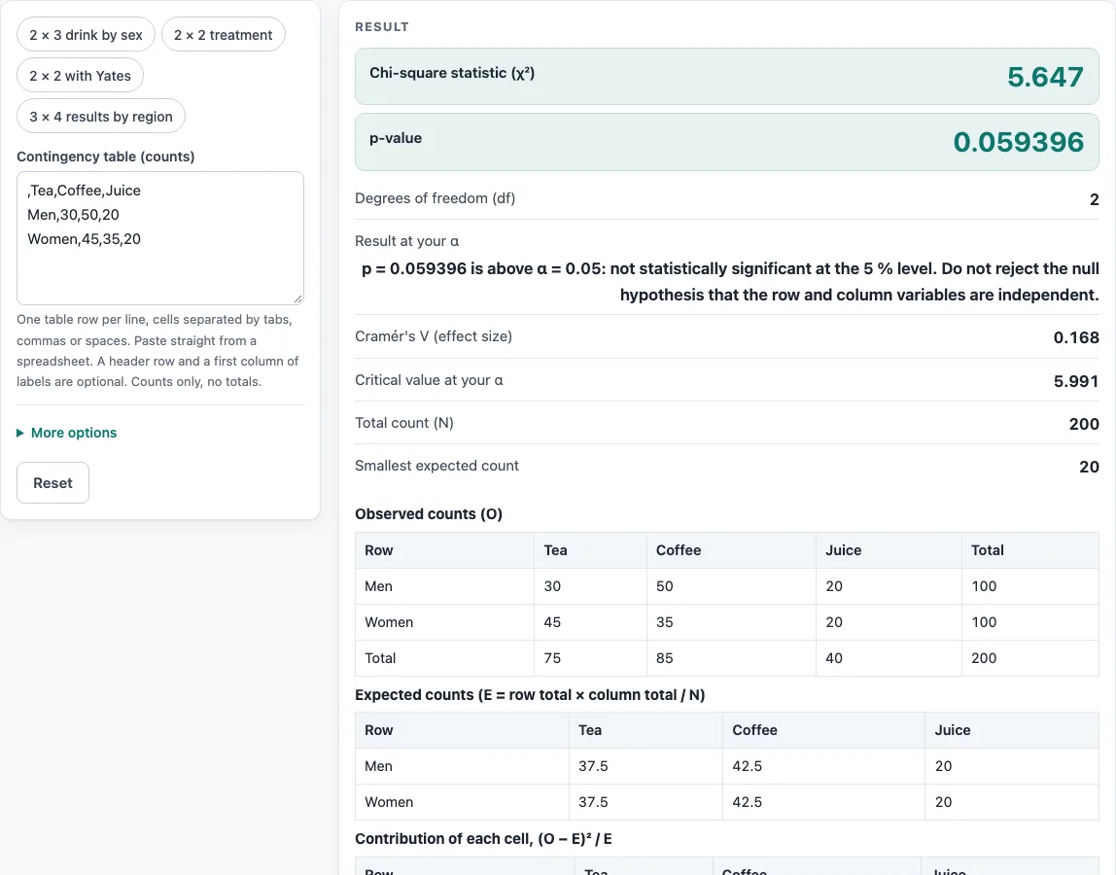The image size is (1116, 875).
Task: Click observed count 45 for Women Tea
Action: click(552, 622)
